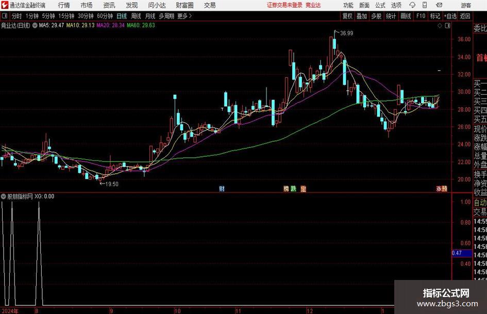This screenshot has width=487, height=314.
Task: Open the 行情 menu
Action: click(x=64, y=5)
